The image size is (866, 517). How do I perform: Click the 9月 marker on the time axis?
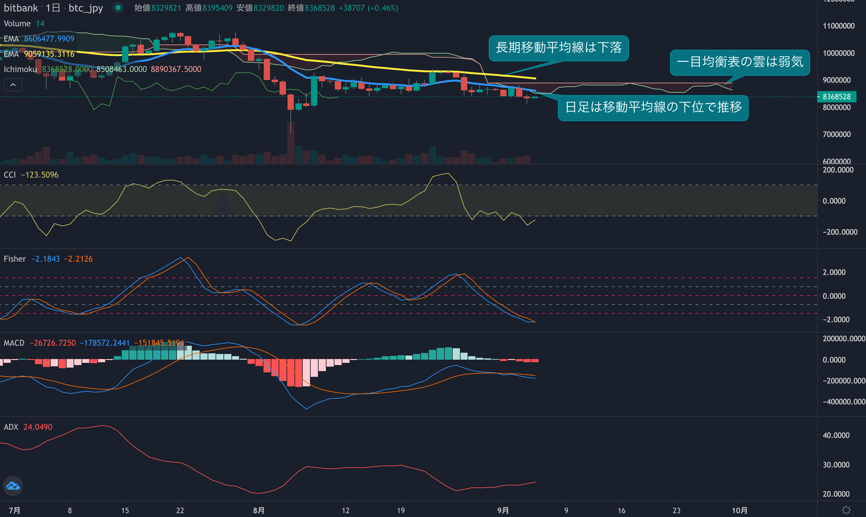pos(503,510)
